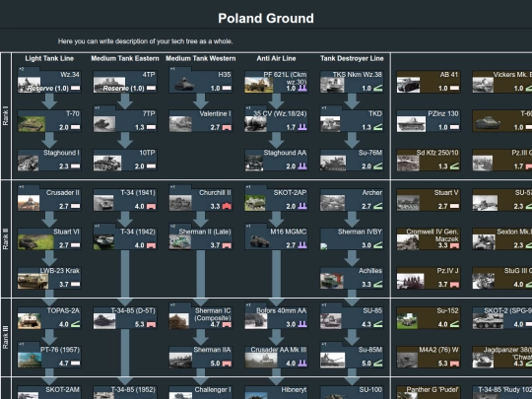Open the TOPAS-2A card
The image size is (532, 399).
(49, 318)
